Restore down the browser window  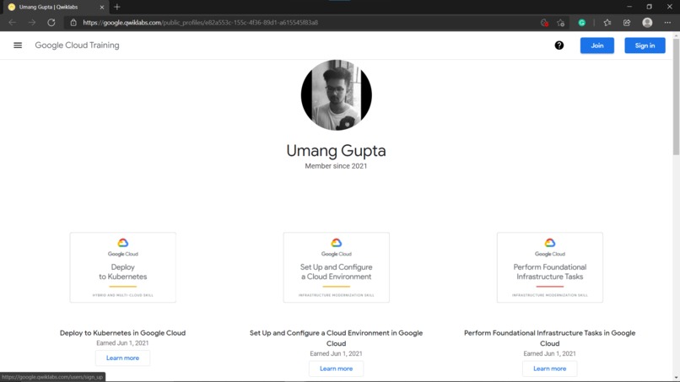tap(650, 7)
